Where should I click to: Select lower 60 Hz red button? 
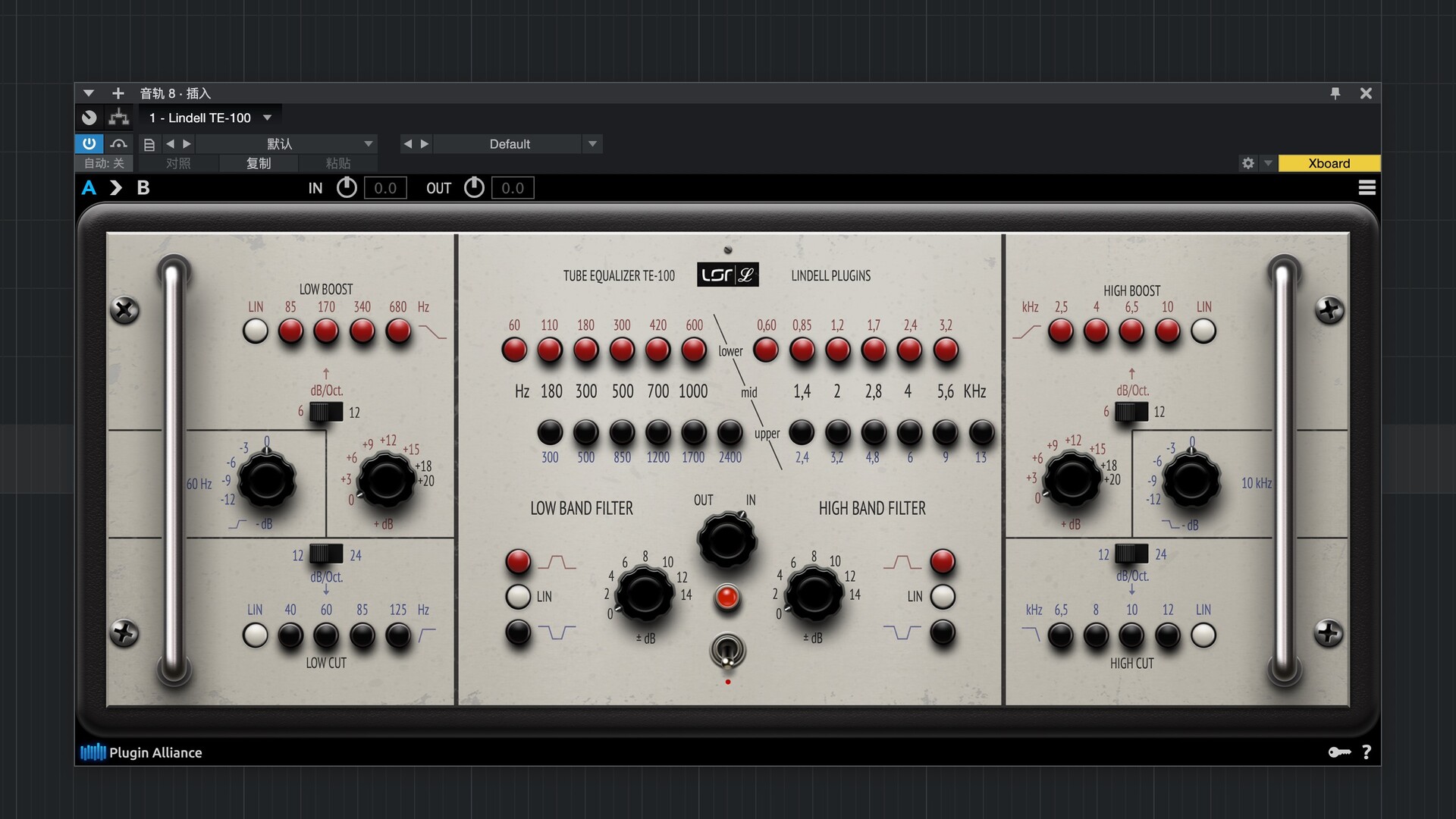514,350
